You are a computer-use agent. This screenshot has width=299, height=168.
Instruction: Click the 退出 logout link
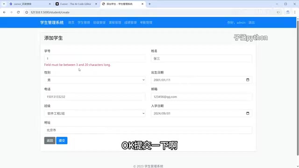tap(251, 22)
